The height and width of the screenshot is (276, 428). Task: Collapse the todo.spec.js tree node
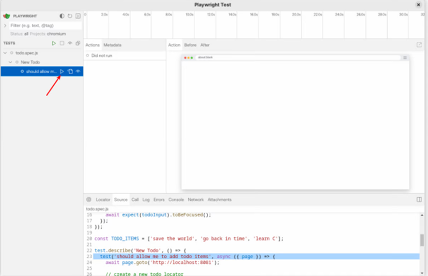[x=5, y=53]
